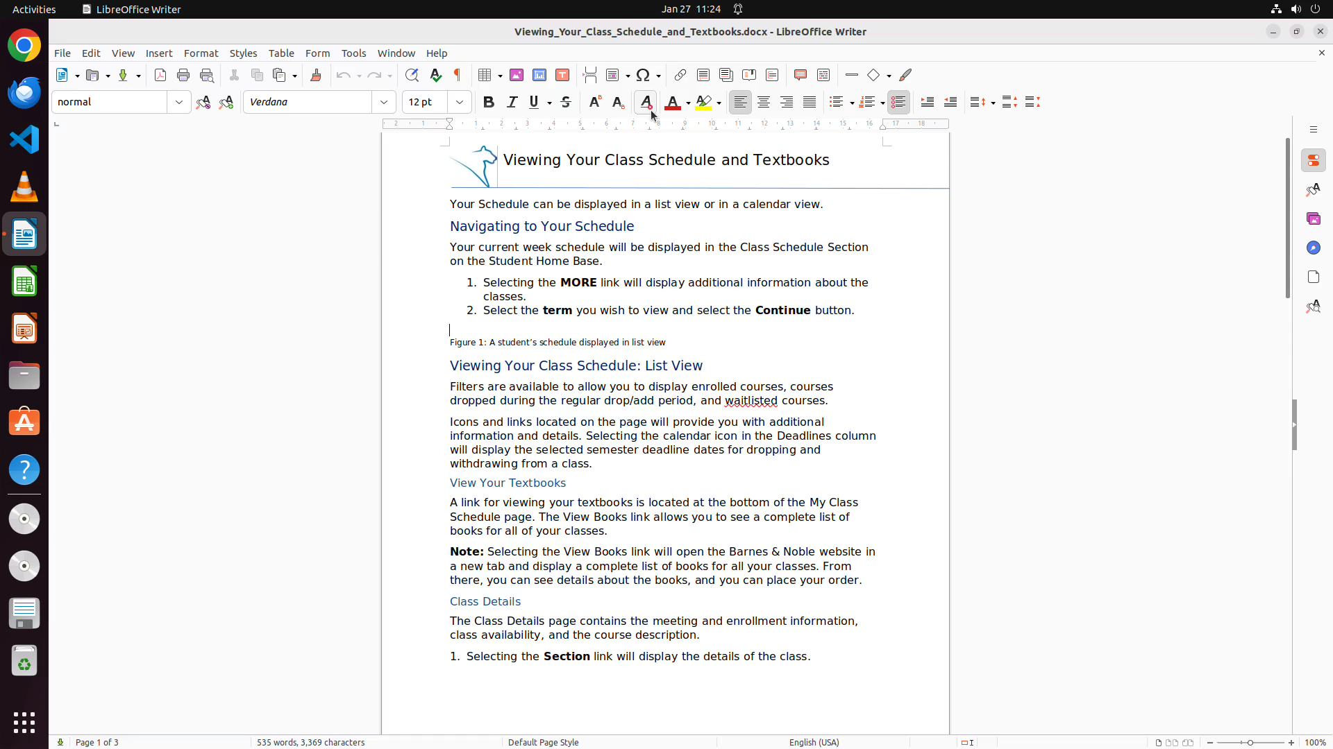Toggle formatting marks display
This screenshot has height=749, width=1333.
458,75
